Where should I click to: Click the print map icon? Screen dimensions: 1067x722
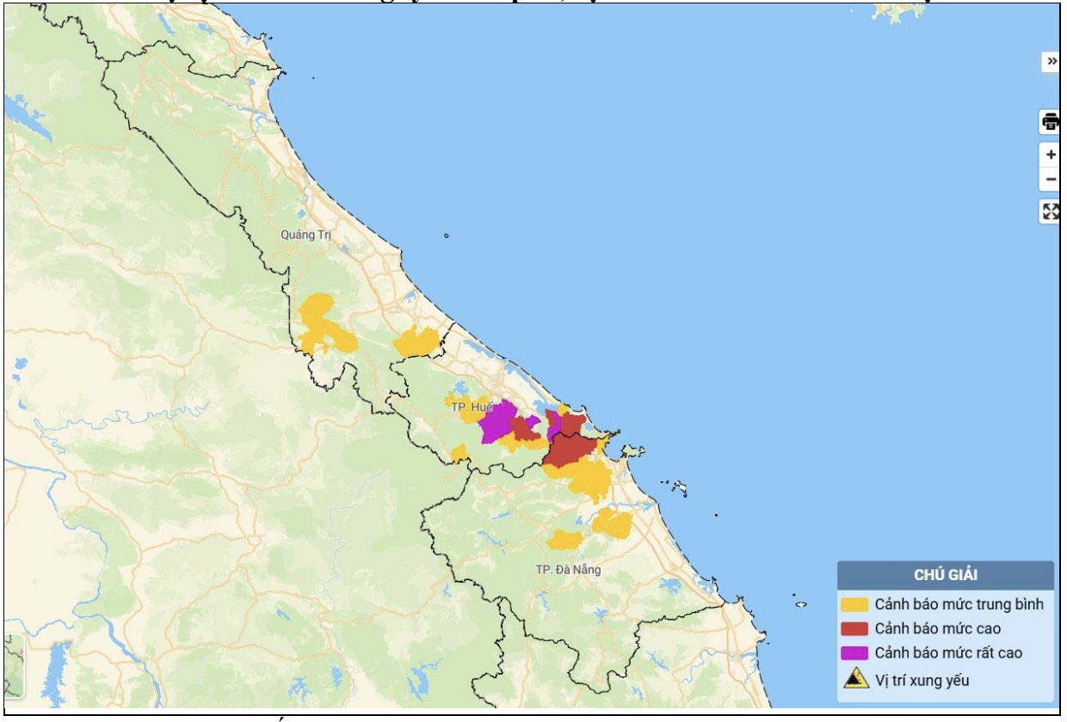pyautogui.click(x=1051, y=122)
